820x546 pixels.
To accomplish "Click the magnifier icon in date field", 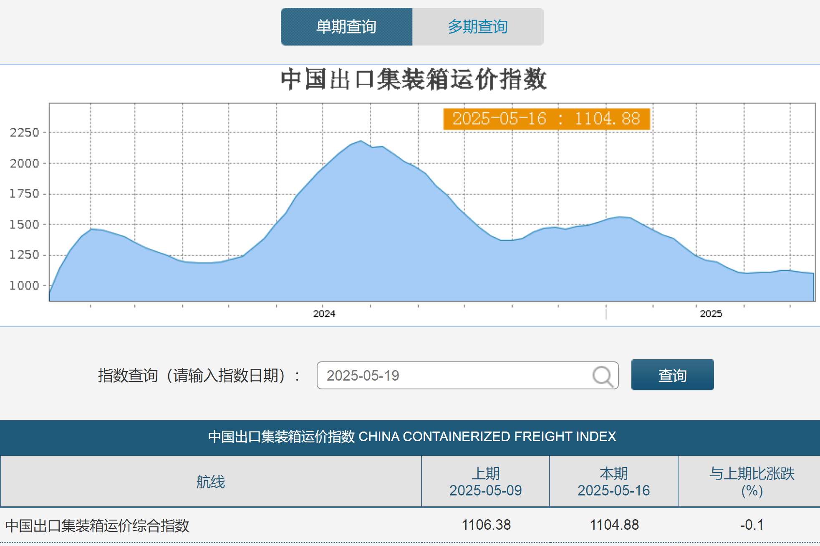I will click(x=602, y=376).
